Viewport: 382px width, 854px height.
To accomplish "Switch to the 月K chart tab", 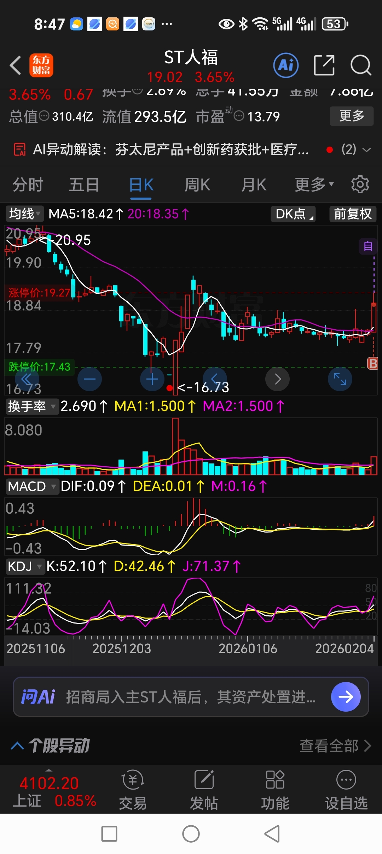I will point(254,184).
